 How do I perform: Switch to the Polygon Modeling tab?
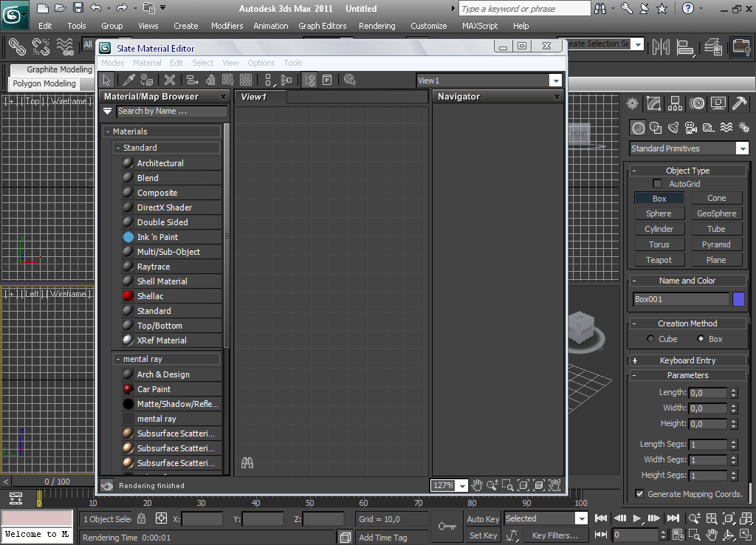click(x=44, y=83)
